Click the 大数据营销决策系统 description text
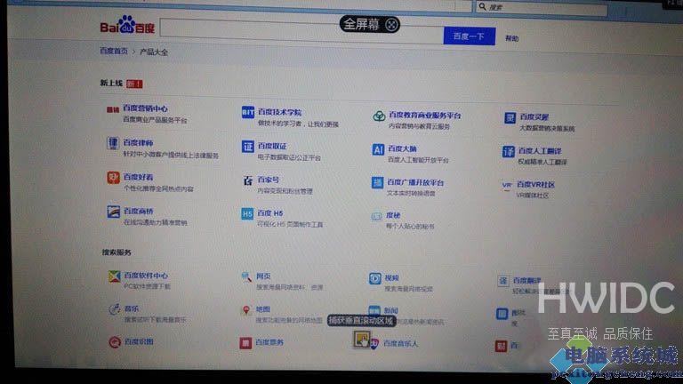Image resolution: width=683 pixels, height=384 pixels. (x=547, y=128)
